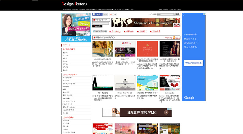Close the yoga school banner ad
Viewport: 243px width, 134px height.
tap(170, 109)
